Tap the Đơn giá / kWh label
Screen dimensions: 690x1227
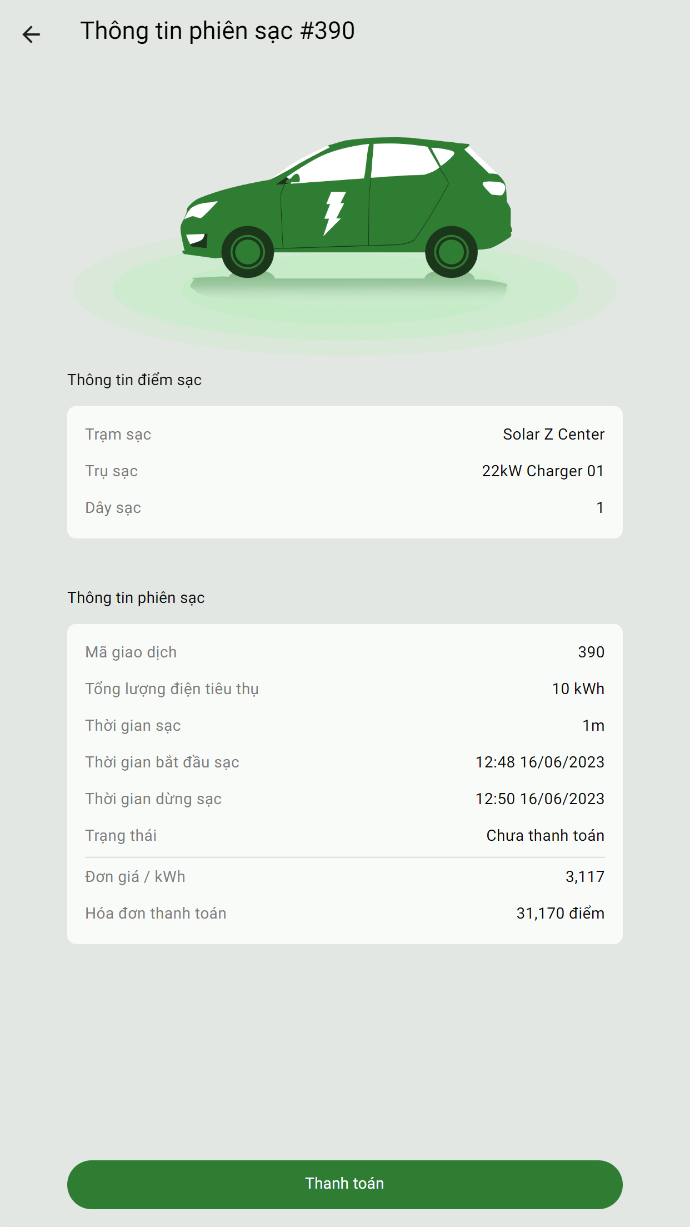(135, 877)
